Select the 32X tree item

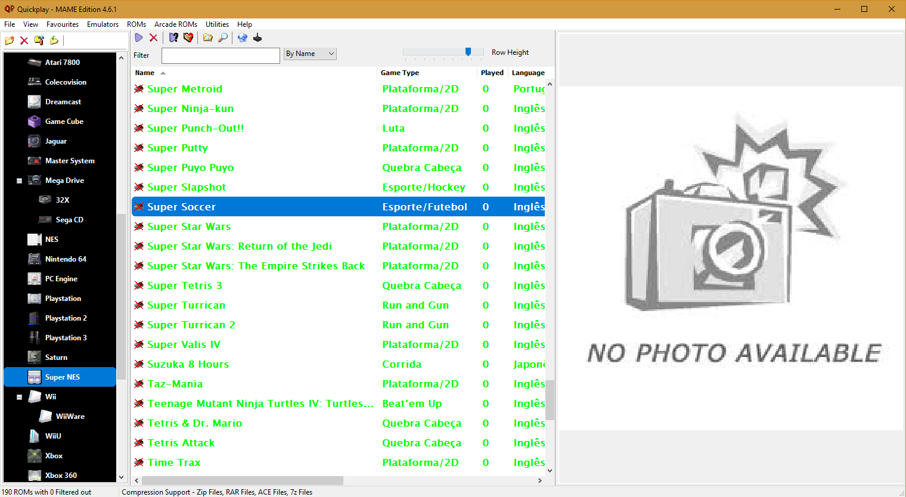[x=62, y=200]
